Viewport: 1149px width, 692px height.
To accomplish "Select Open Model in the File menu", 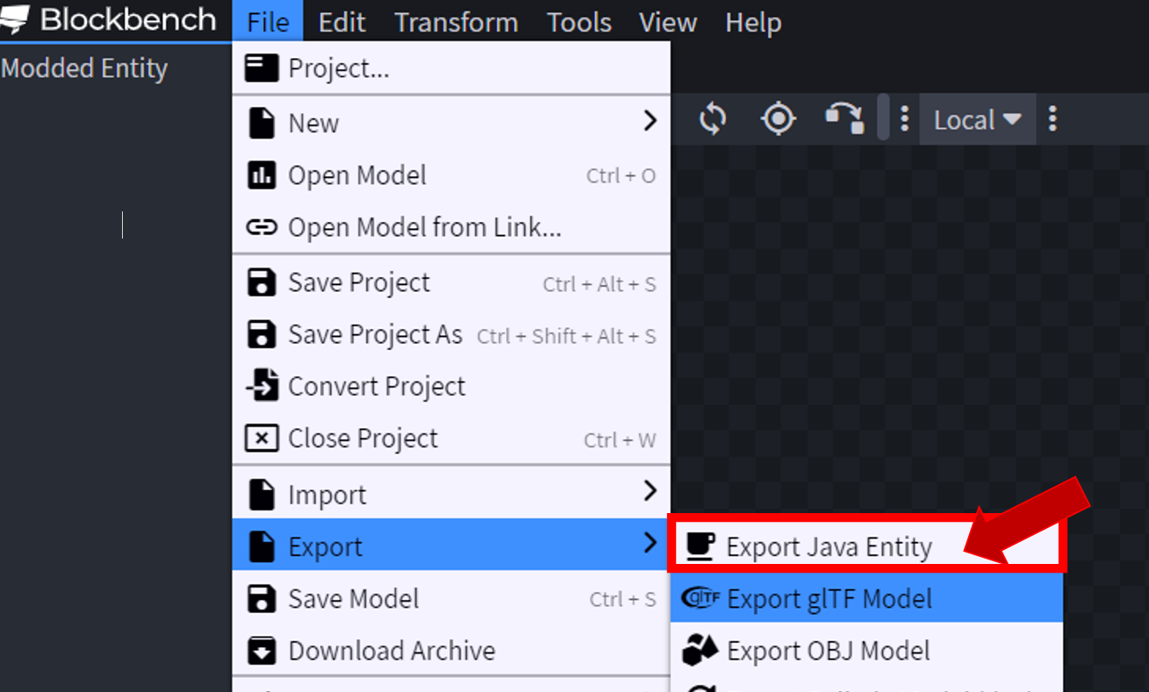I will pos(451,175).
